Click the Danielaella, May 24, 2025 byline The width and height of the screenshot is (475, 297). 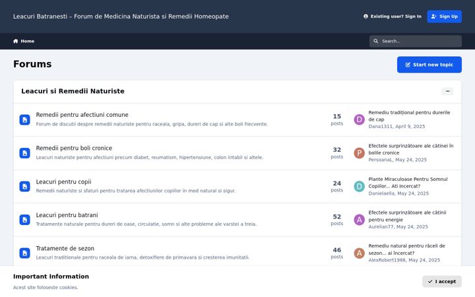point(398,193)
